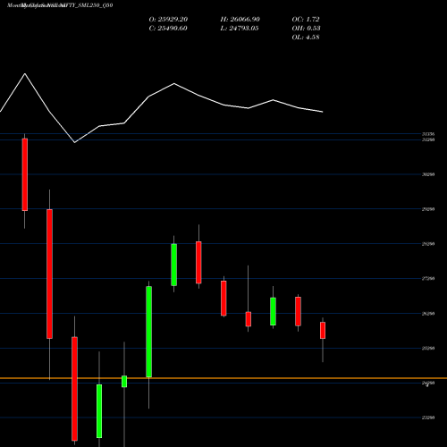
Task: Click the open price value O: 25929.20
Action: pyautogui.click(x=168, y=19)
